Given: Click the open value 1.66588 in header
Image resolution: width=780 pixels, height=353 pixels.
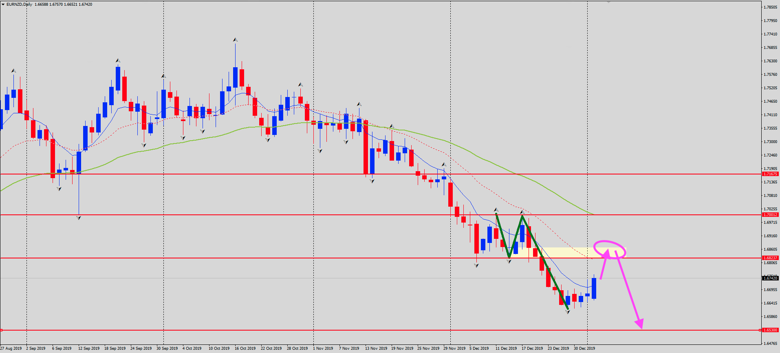Looking at the screenshot, I should point(42,4).
